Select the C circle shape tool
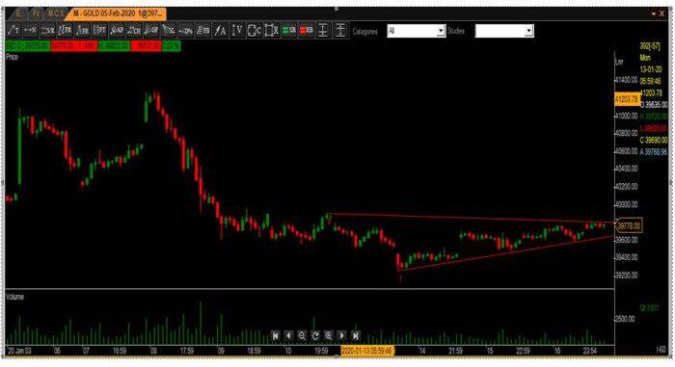The width and height of the screenshot is (675, 367). click(x=255, y=31)
